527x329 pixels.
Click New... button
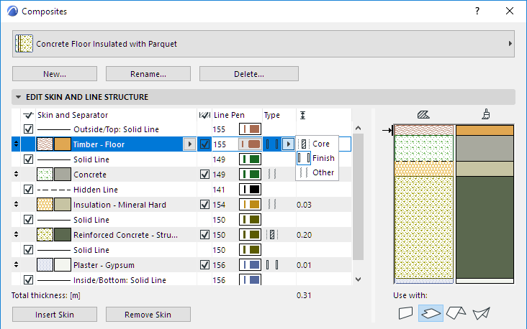tap(55, 74)
